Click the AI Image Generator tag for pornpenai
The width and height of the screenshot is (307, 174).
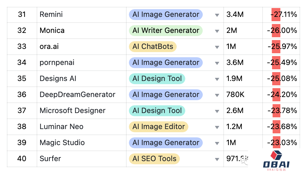166,63
